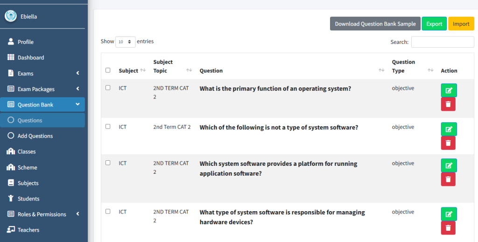Viewport: 478px width, 242px height.
Task: Delete the 'managing hardware devices' question
Action: click(448, 228)
